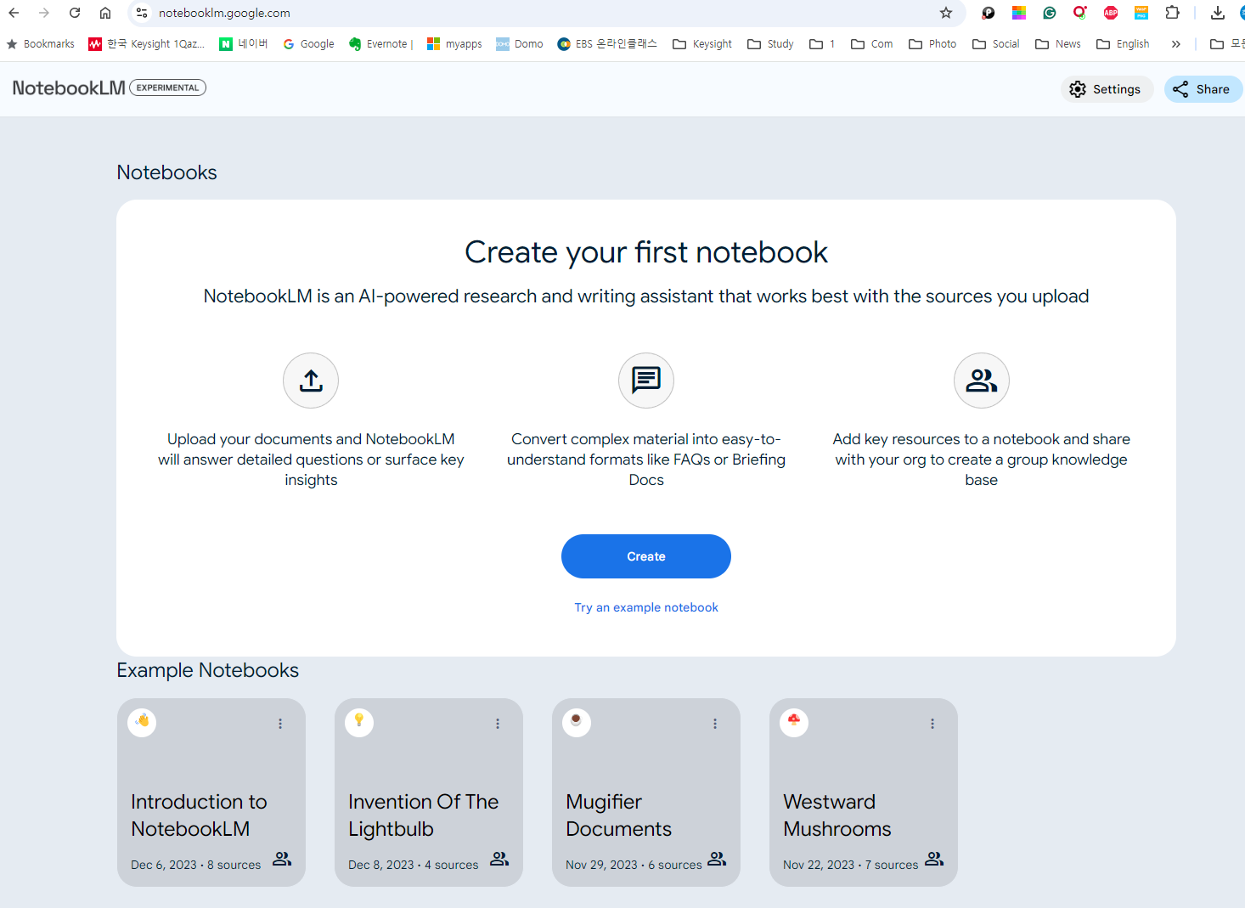The image size is (1245, 908).
Task: Open the Social bookmark folder
Action: click(996, 44)
